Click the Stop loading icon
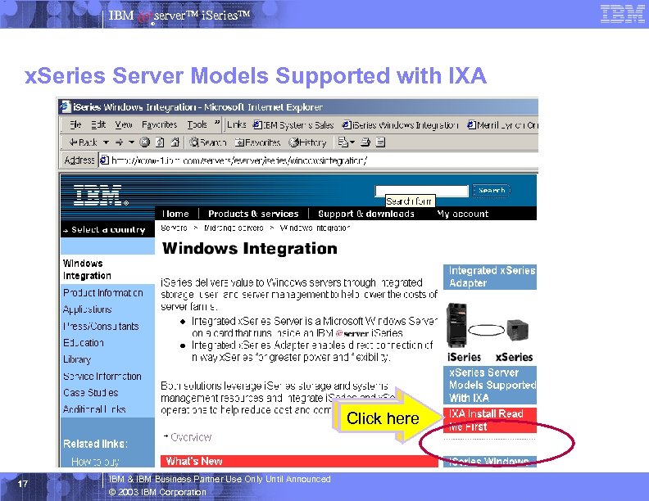Screen dimensions: 649x501 [144, 142]
